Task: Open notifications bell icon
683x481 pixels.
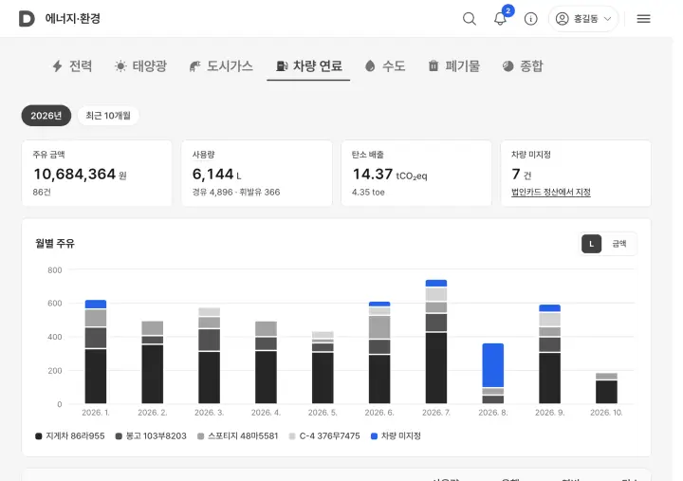Action: coord(500,19)
